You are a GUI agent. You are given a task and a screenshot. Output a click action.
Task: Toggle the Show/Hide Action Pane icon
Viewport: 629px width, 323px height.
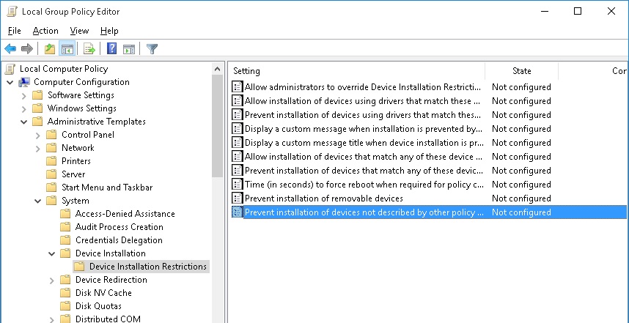(129, 49)
